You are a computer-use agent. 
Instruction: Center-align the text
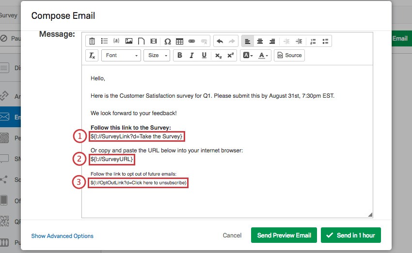(260, 41)
